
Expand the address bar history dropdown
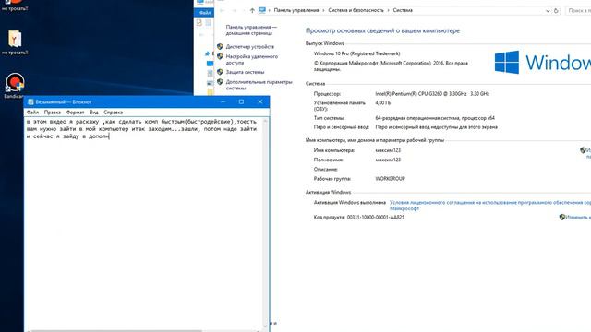tap(548, 11)
